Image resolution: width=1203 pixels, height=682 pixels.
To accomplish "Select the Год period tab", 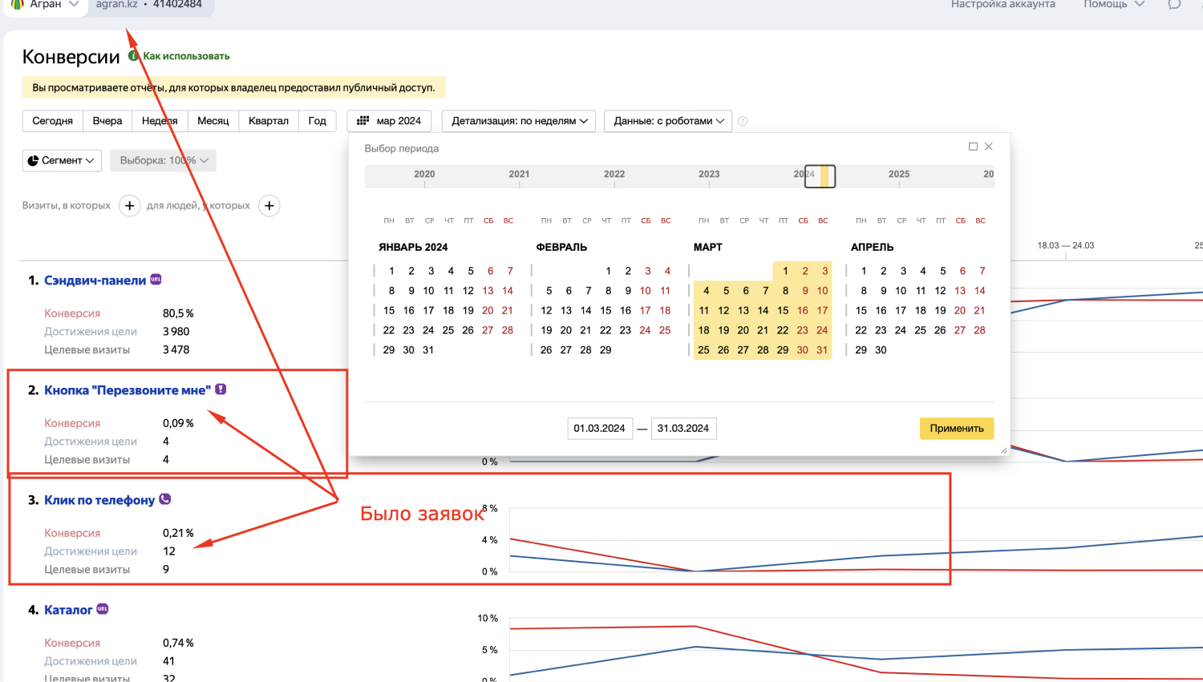I will click(318, 121).
